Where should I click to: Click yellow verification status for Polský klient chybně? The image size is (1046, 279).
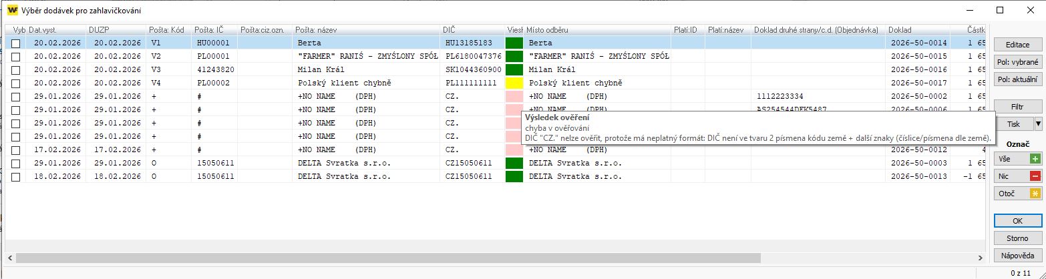[x=514, y=83]
